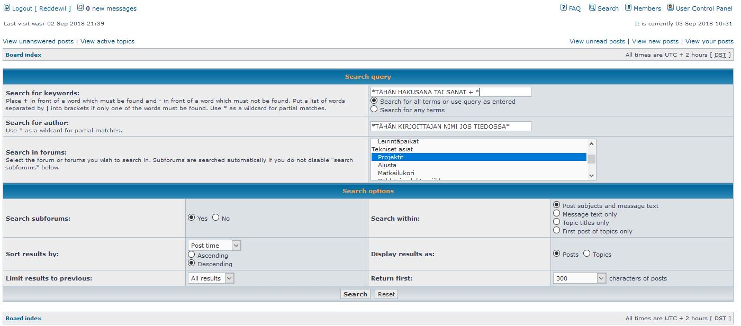Open the 300 characters dropdown
Image resolution: width=741 pixels, height=326 pixels.
[579, 278]
